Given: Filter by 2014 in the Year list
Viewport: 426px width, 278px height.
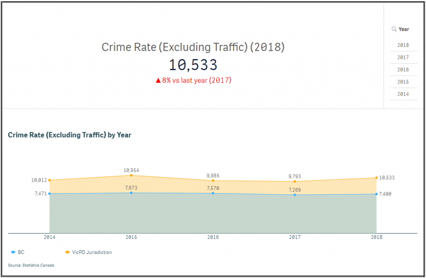Looking at the screenshot, I should click(403, 94).
